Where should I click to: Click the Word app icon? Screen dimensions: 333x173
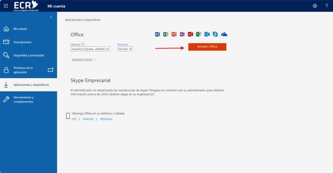157,34
